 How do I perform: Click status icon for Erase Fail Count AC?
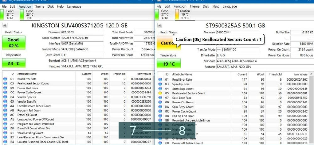click(5, 115)
